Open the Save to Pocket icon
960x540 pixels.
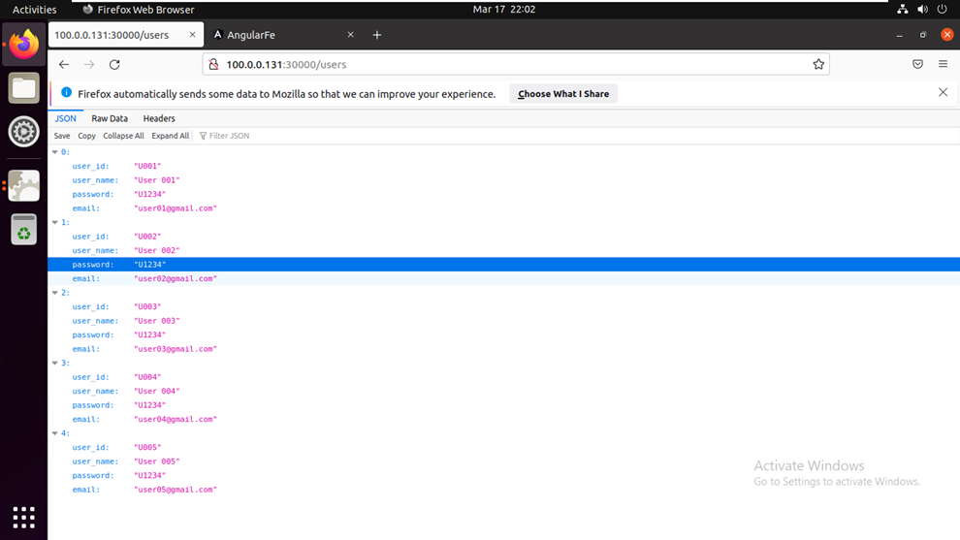(x=917, y=64)
